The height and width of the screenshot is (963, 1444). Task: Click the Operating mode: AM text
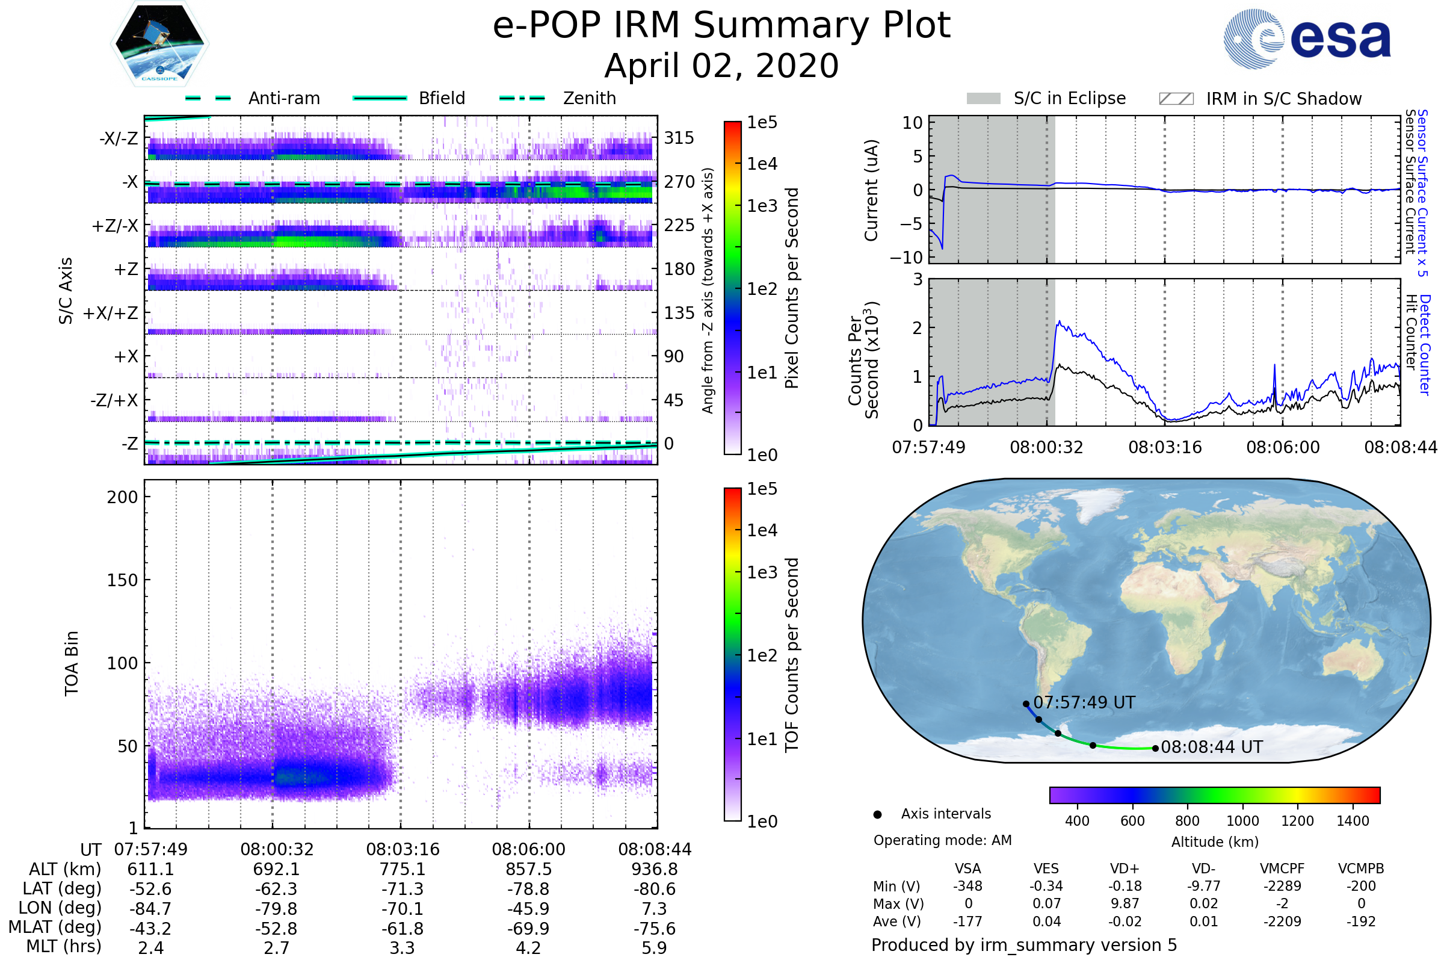pos(942,840)
